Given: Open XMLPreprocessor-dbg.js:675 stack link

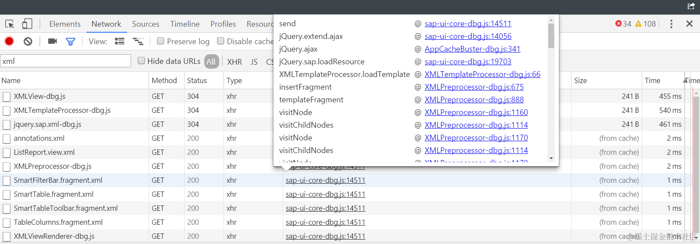Looking at the screenshot, I should point(474,87).
